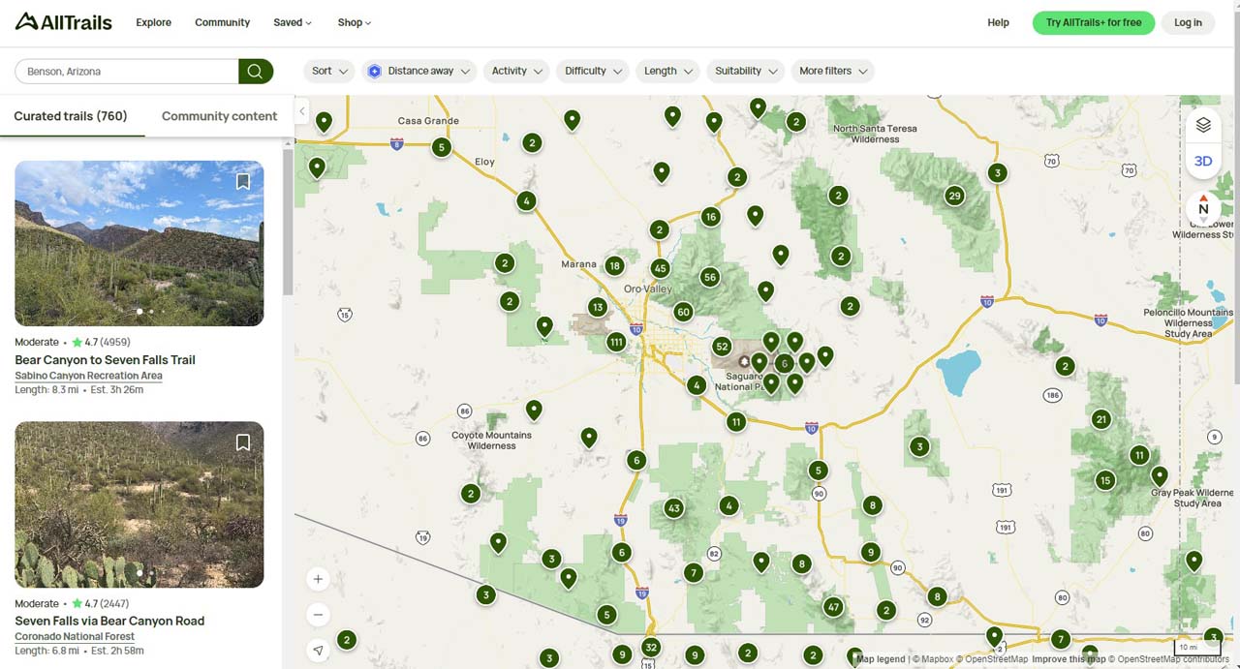Click the trail list scrollbar

click(288, 223)
